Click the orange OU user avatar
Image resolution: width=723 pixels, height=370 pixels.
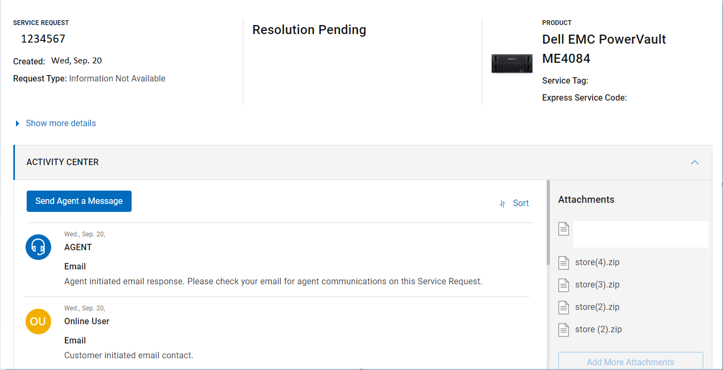pyautogui.click(x=38, y=322)
